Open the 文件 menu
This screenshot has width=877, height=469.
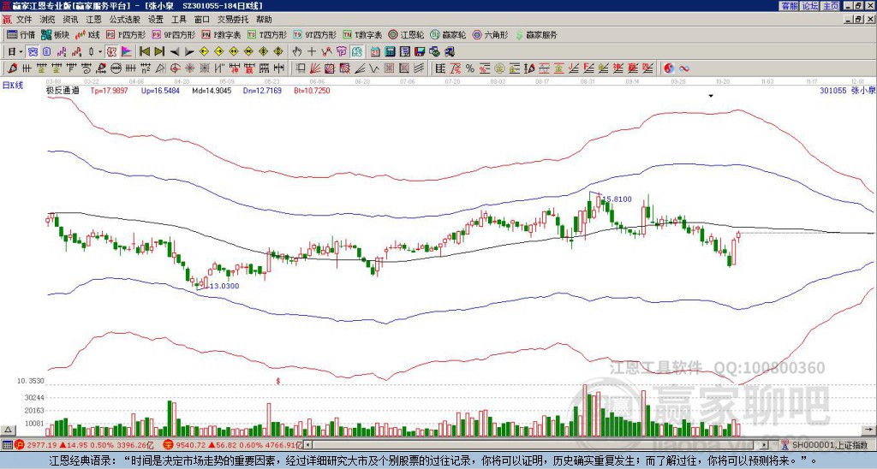tap(24, 20)
